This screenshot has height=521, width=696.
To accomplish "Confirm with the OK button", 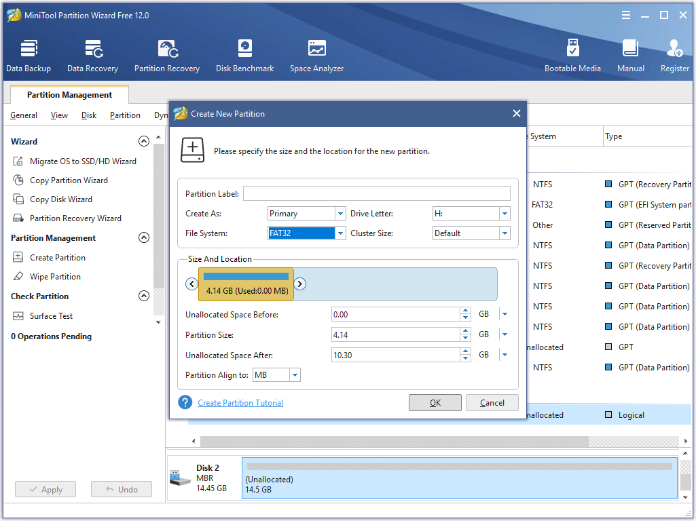I will click(435, 402).
